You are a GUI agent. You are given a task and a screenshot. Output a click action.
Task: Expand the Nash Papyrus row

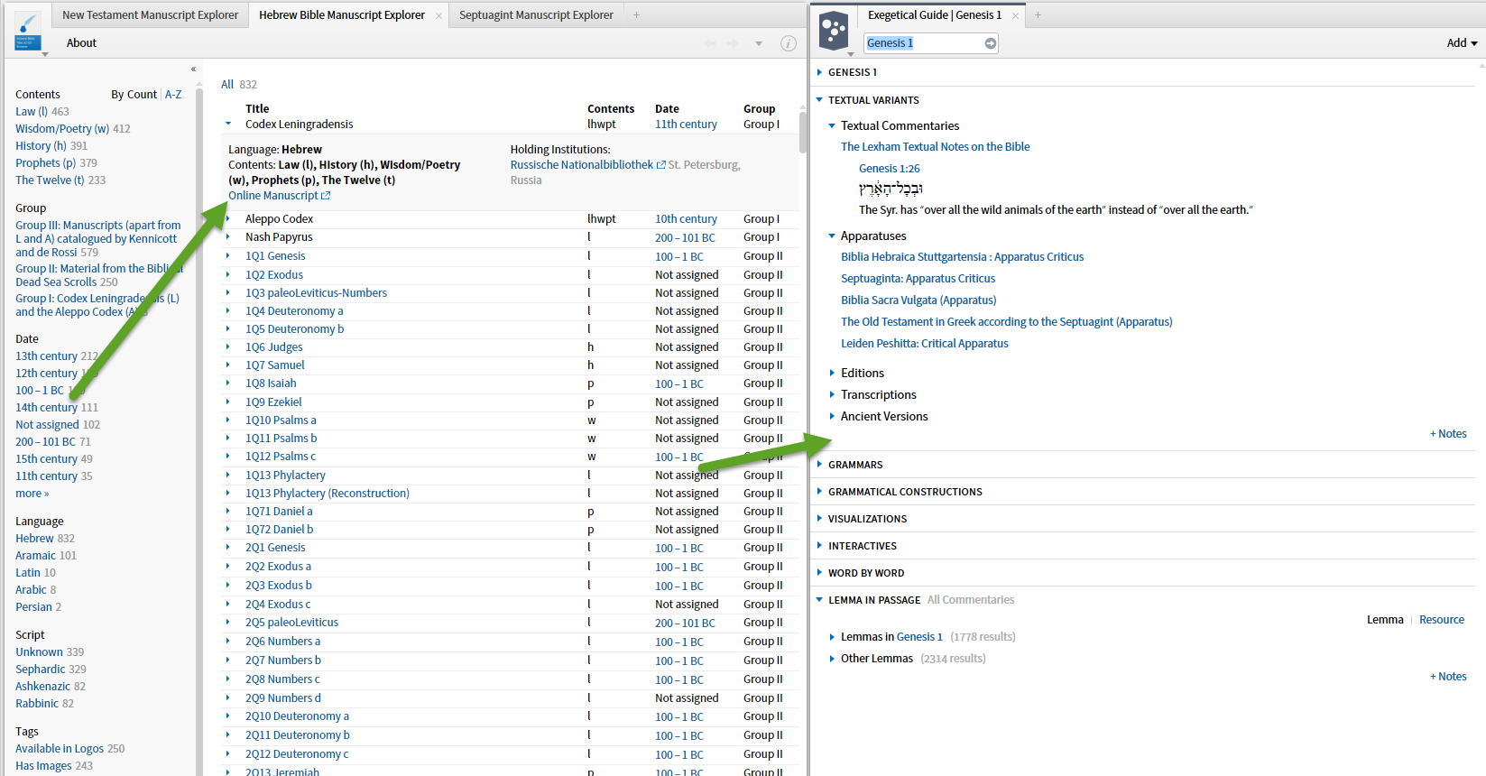228,237
